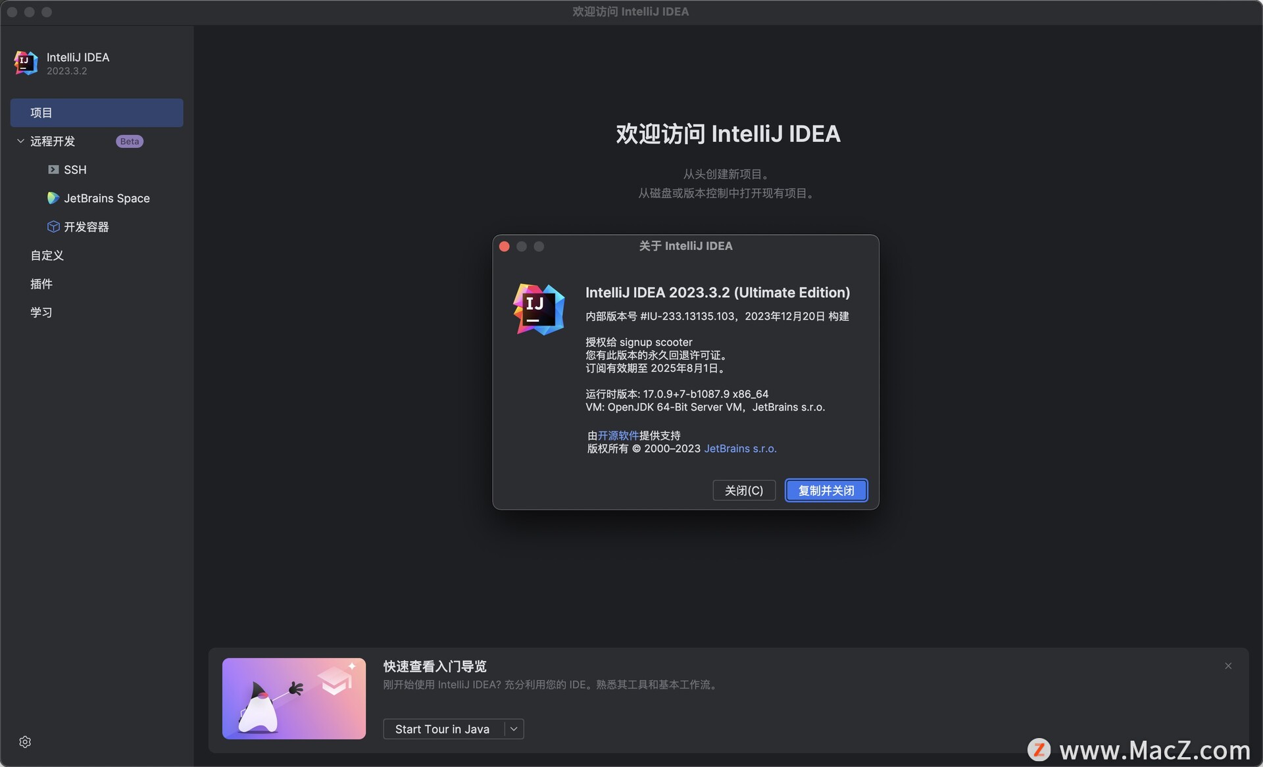Click the JetBrains Space icon

(51, 197)
